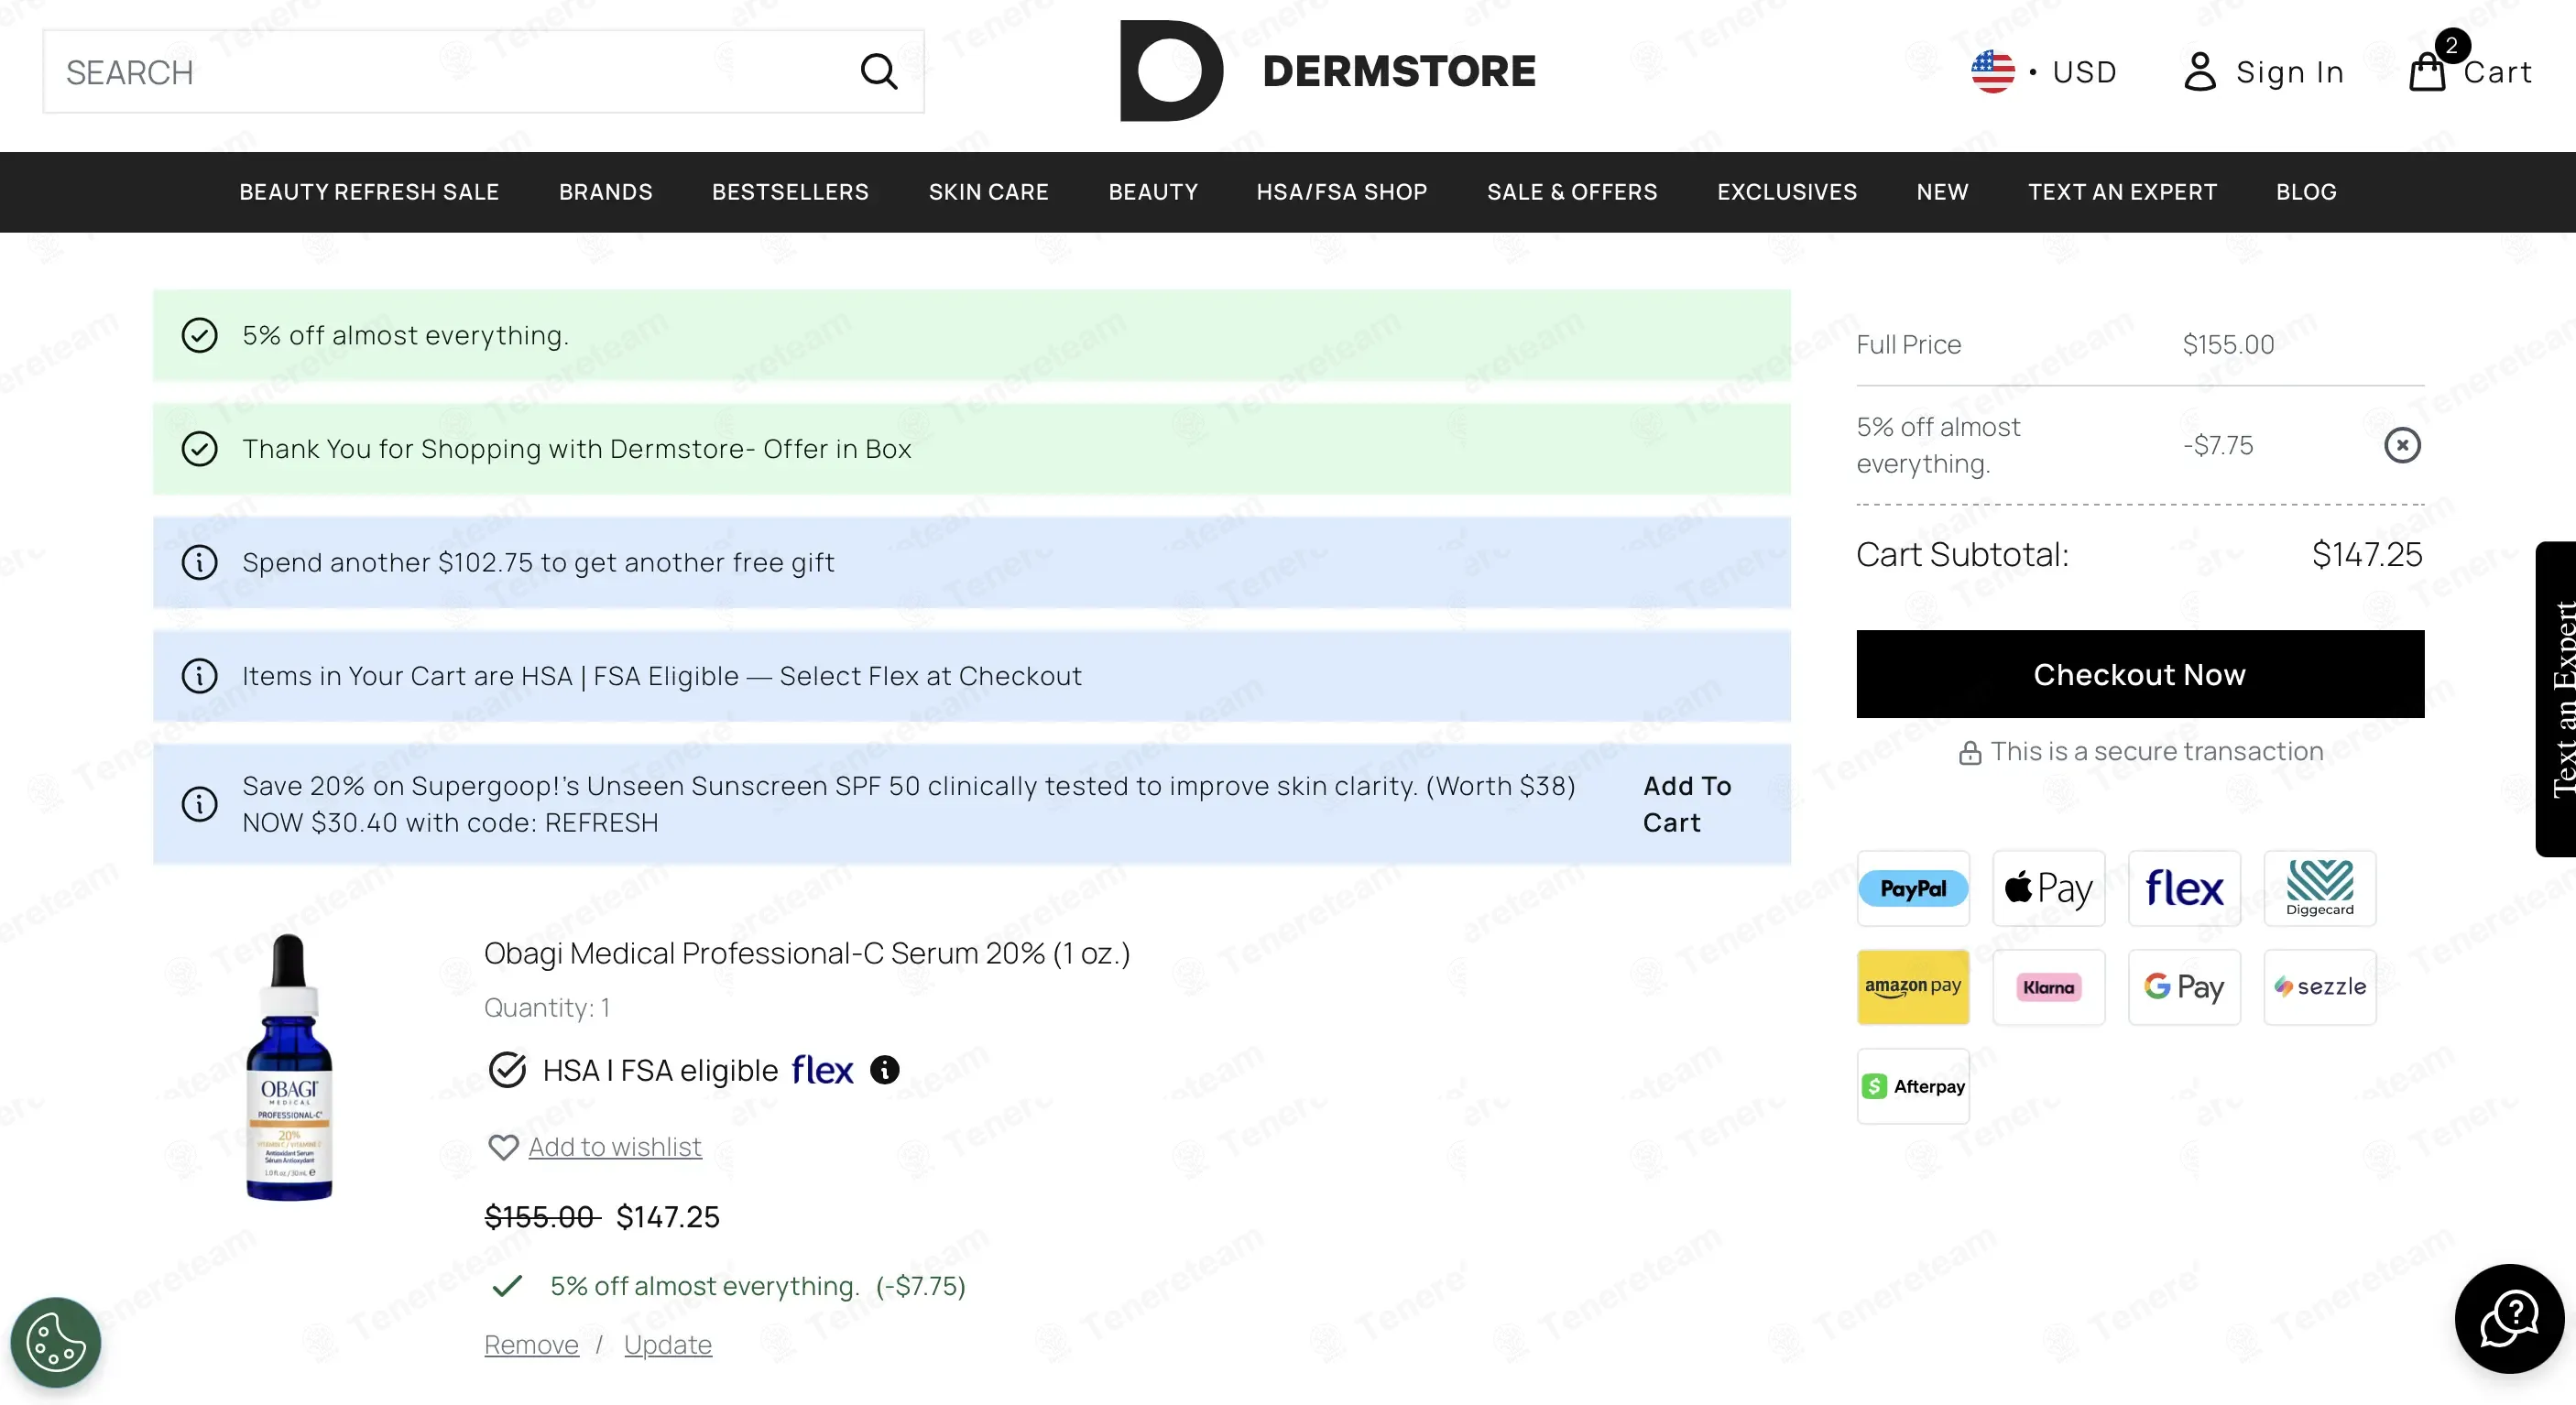
Task: Open the HSA/FSA Shop menu
Action: (1342, 192)
